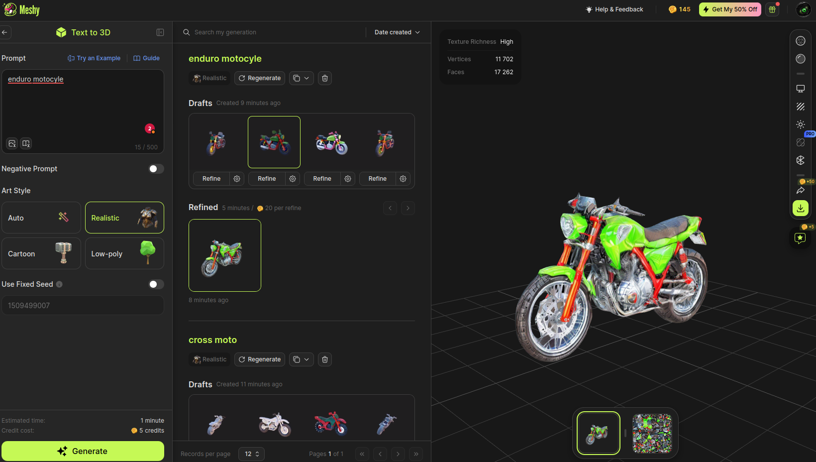This screenshot has width=816, height=462.
Task: Select the Realistic art style
Action: pos(124,218)
